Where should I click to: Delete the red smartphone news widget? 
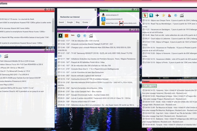(x=53, y=10)
